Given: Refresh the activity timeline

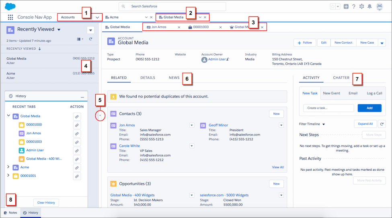Looking at the screenshot, I should pyautogui.click(x=382, y=124).
